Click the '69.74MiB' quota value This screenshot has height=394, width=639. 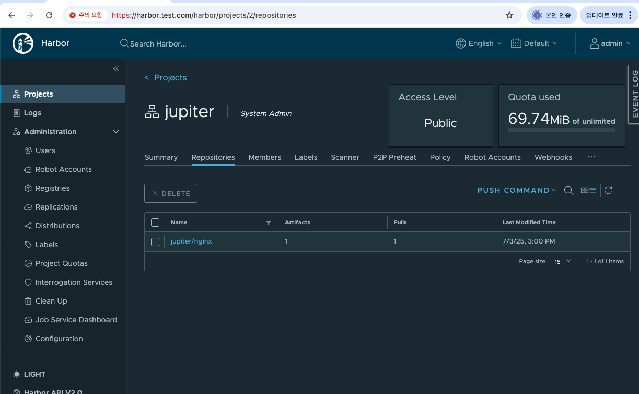point(539,119)
